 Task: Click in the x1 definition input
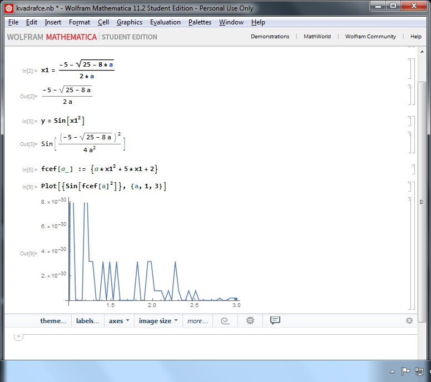click(77, 70)
